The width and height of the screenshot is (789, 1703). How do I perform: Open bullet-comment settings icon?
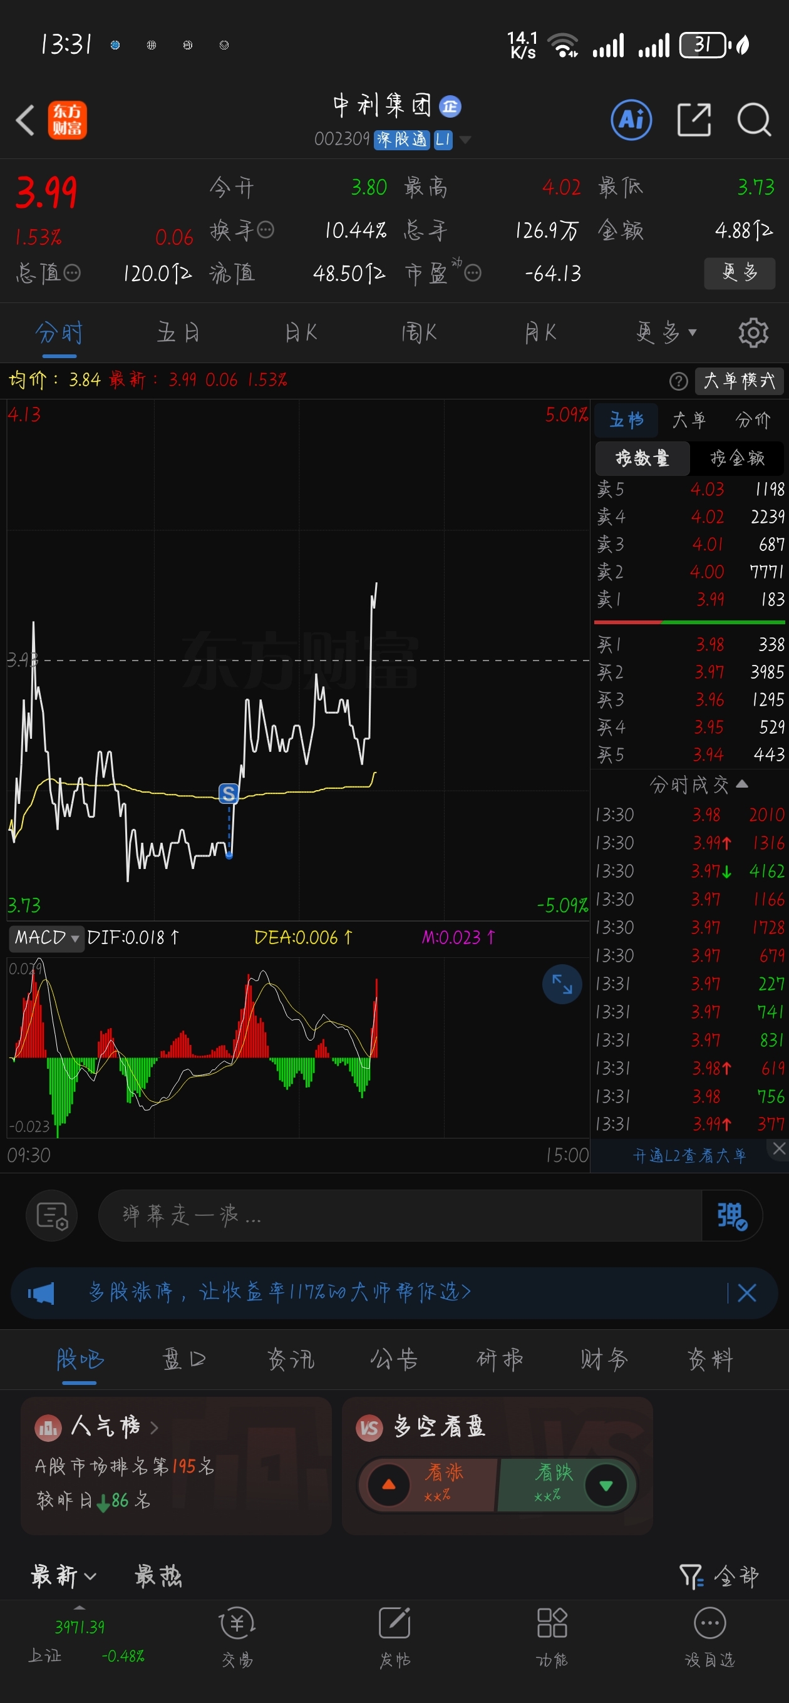51,1215
